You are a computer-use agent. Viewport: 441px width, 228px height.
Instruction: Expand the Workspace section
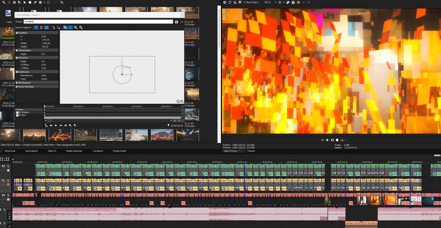(x=16, y=83)
